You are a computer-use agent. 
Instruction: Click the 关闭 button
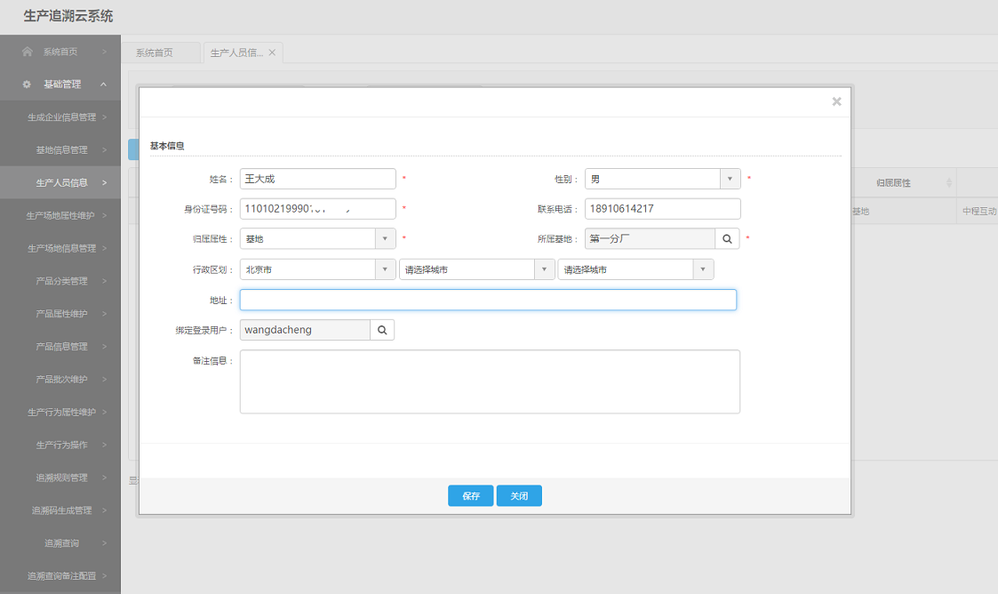click(519, 496)
